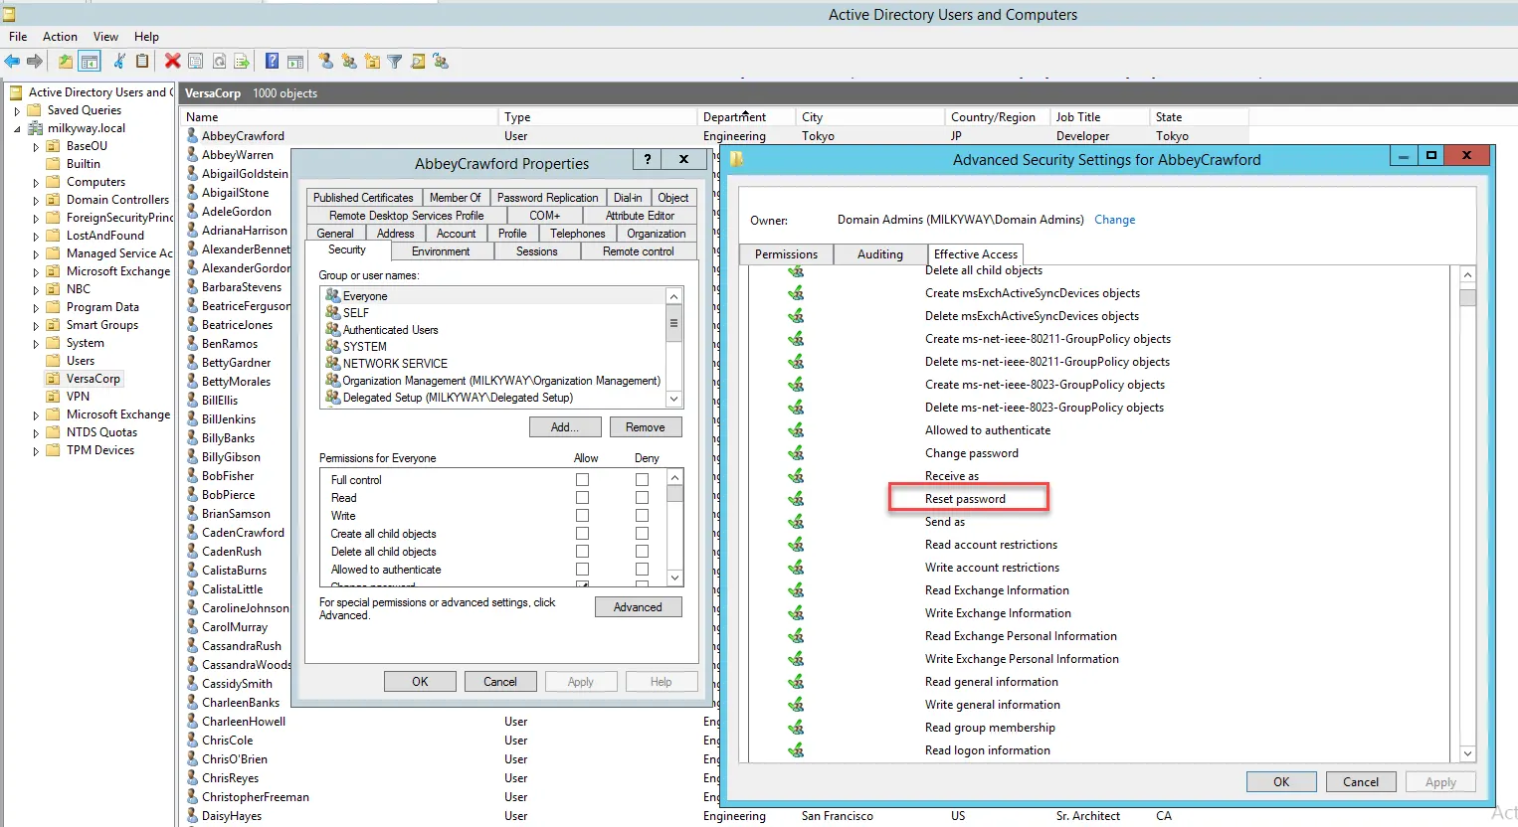This screenshot has height=827, width=1518.
Task: Expand the Program Data tree node
Action: pyautogui.click(x=36, y=308)
